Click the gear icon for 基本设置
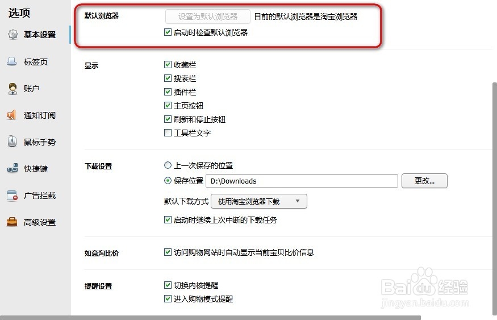Screen dimensions: 497x320 pyautogui.click(x=12, y=35)
